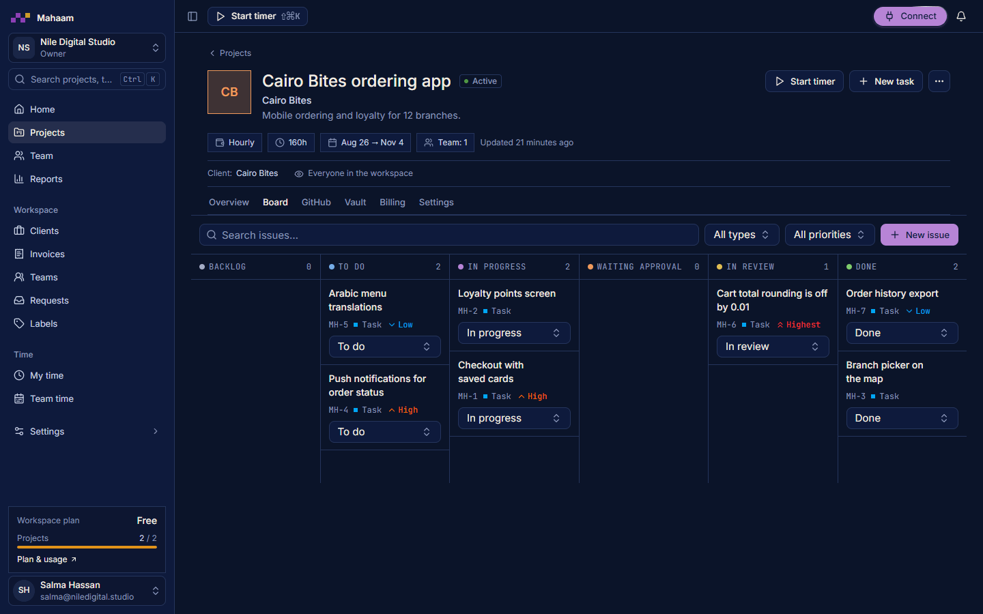
Task: Open the three-dot project menu
Action: [x=939, y=81]
